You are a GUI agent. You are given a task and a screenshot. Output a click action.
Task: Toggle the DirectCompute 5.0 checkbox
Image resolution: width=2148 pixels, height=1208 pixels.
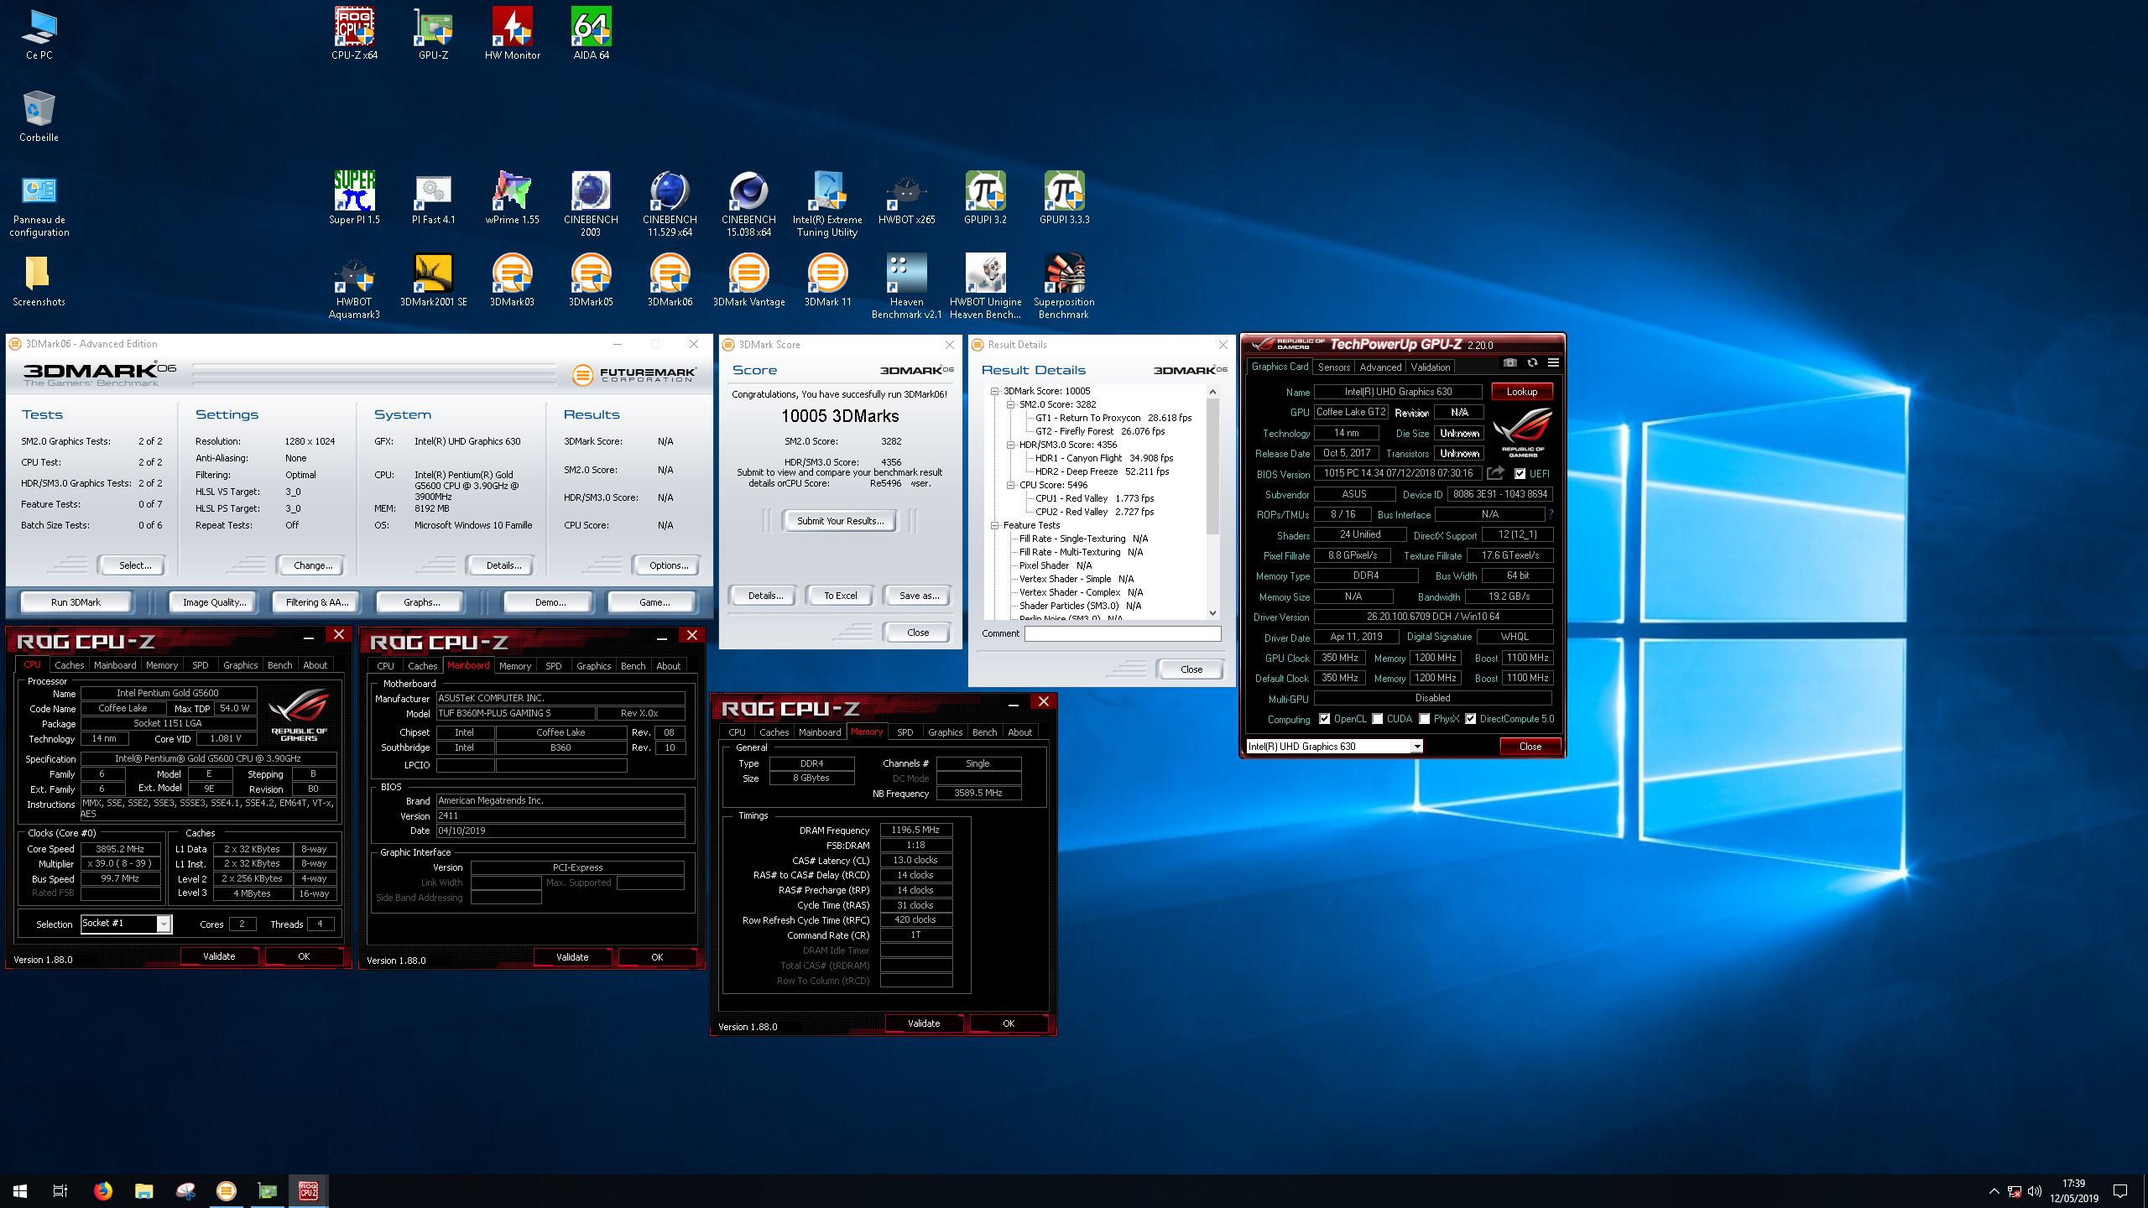point(1470,719)
